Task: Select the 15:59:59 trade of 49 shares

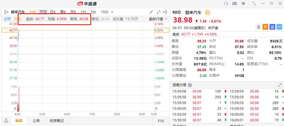Action: [199, 120]
